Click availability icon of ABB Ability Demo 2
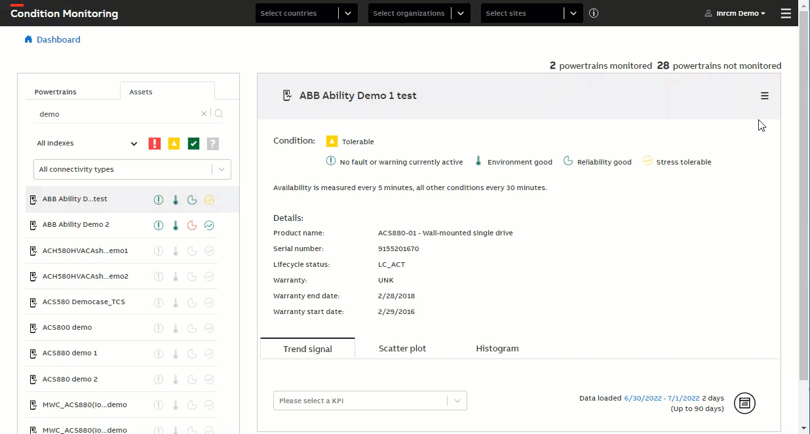The width and height of the screenshot is (810, 434). [159, 226]
